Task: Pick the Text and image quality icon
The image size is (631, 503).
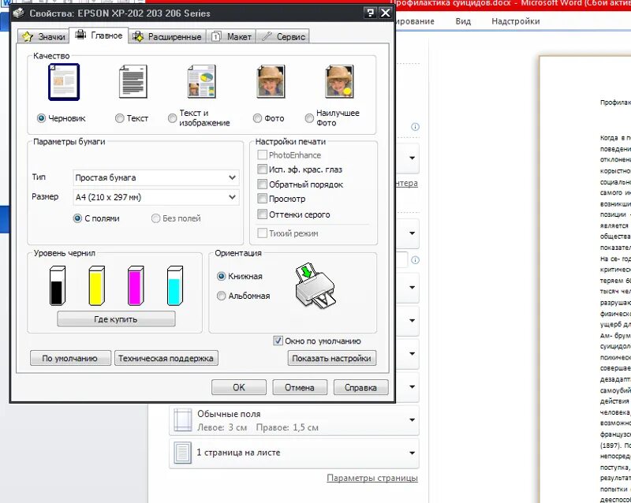Action: [202, 82]
